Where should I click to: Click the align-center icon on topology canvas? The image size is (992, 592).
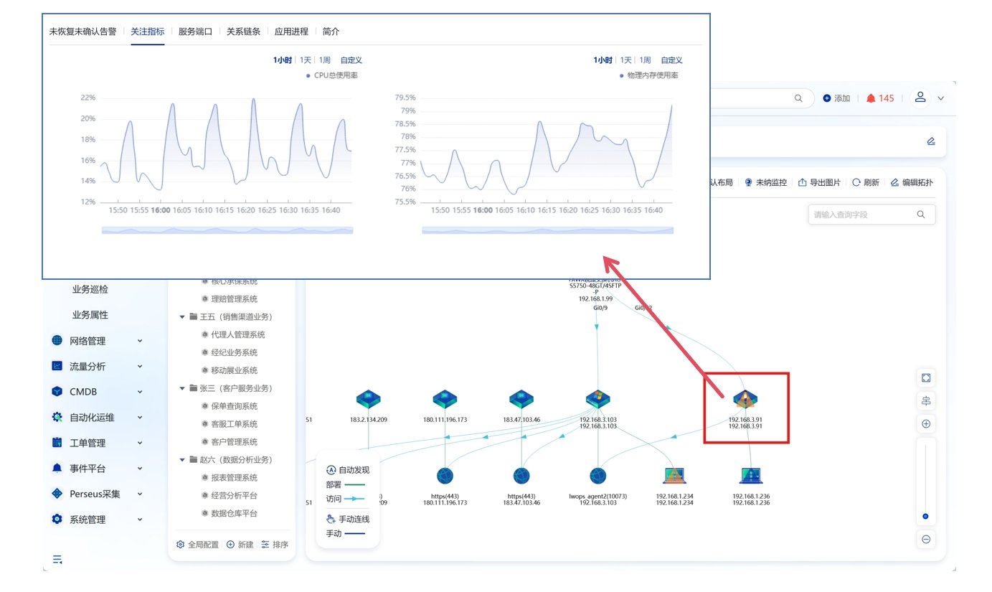(x=926, y=400)
